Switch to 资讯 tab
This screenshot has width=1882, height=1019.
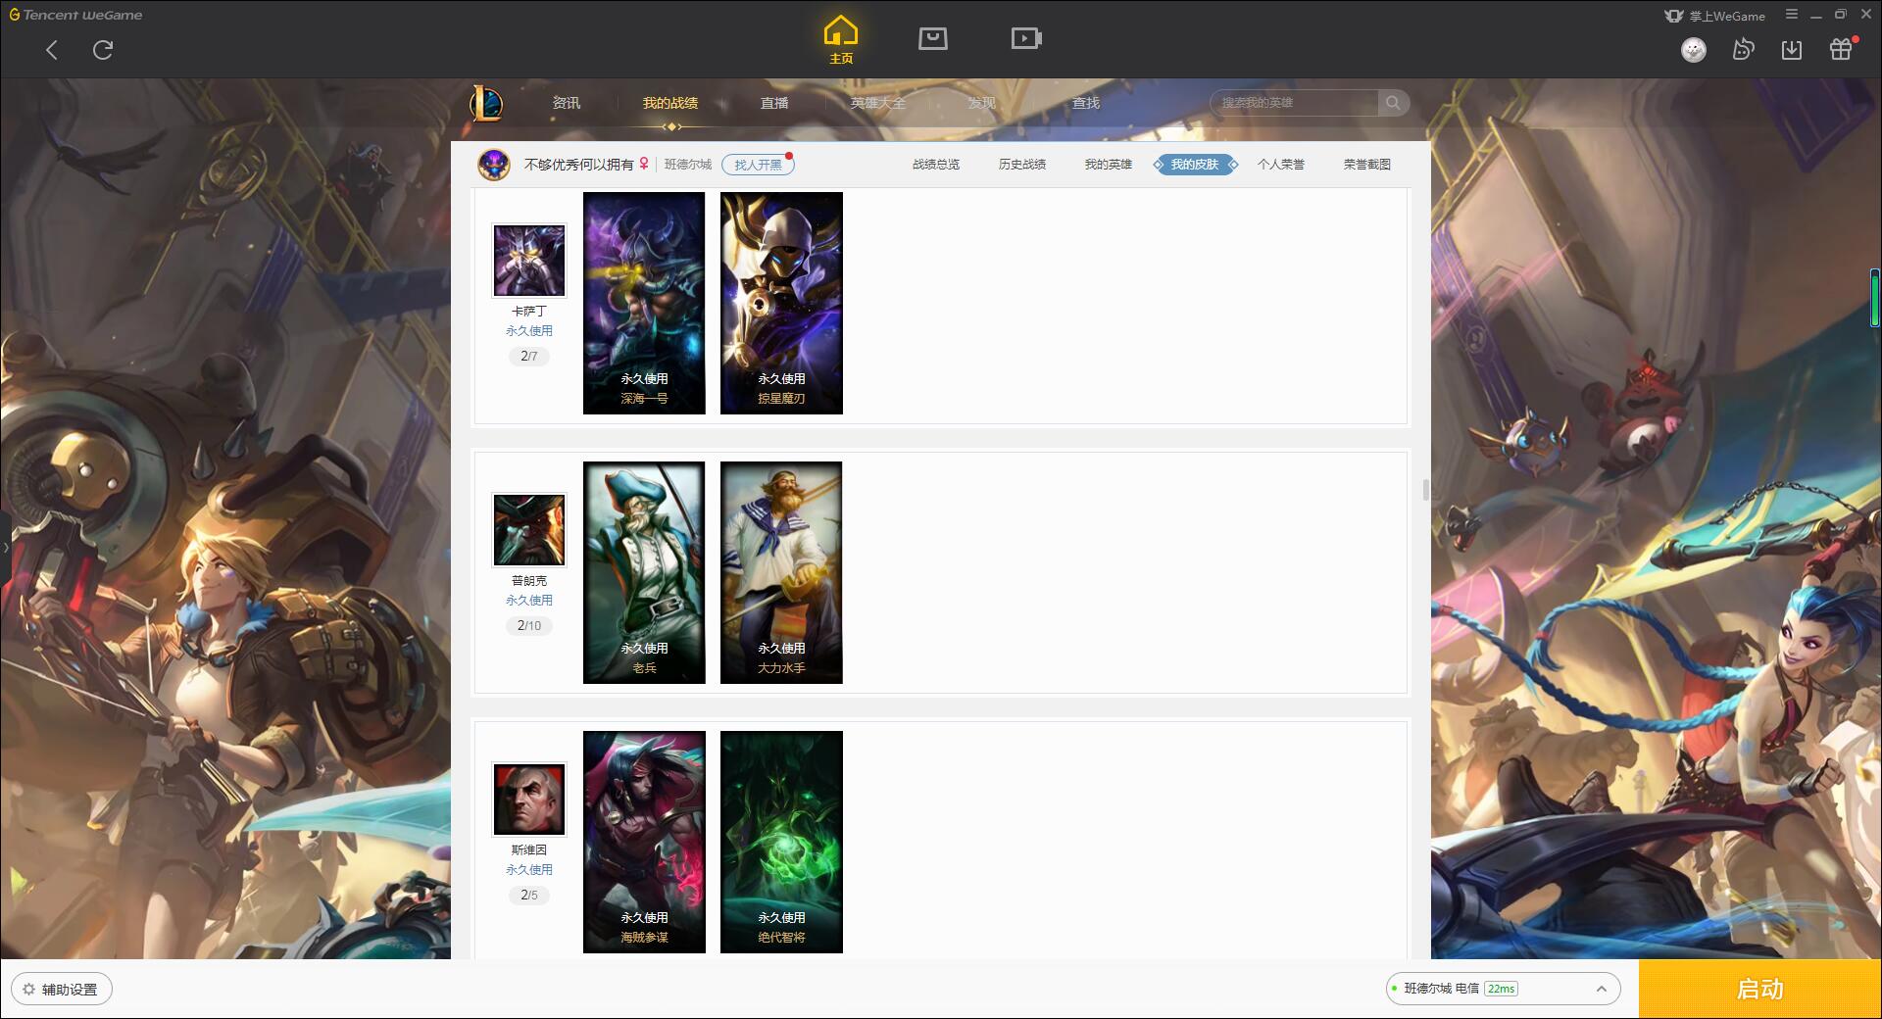click(567, 103)
